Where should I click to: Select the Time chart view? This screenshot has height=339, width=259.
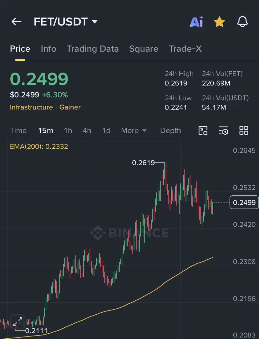click(18, 131)
